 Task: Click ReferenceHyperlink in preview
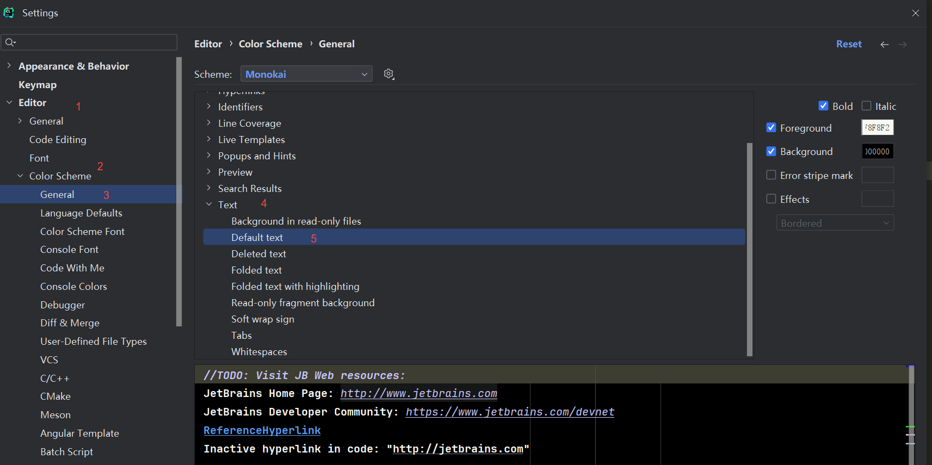(x=262, y=430)
